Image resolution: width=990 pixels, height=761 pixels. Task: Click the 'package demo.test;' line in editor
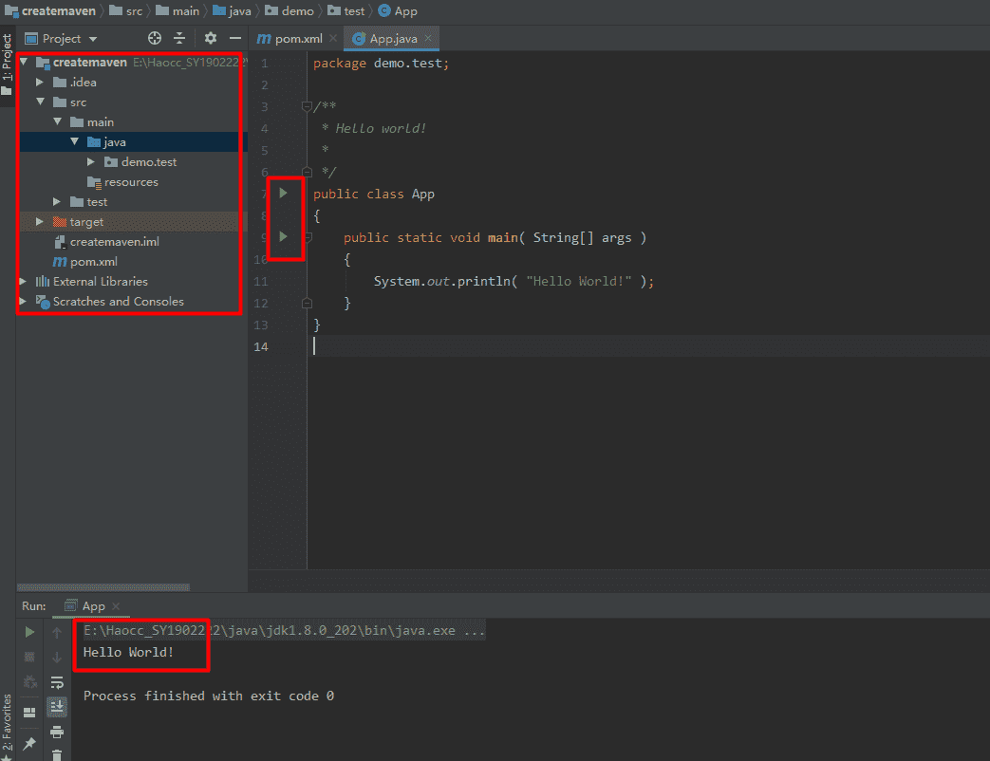[x=381, y=64]
